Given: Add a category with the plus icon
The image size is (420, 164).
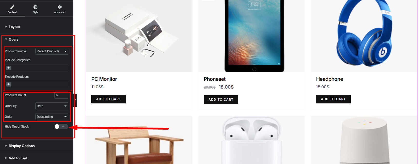Looking at the screenshot, I should (8, 68).
